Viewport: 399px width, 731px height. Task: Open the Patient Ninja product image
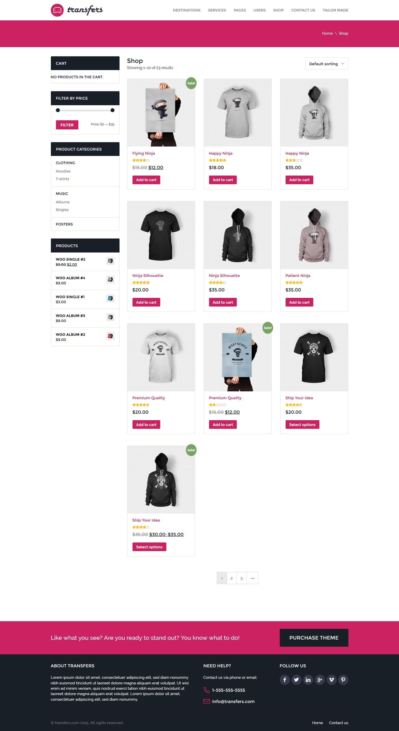tap(314, 235)
